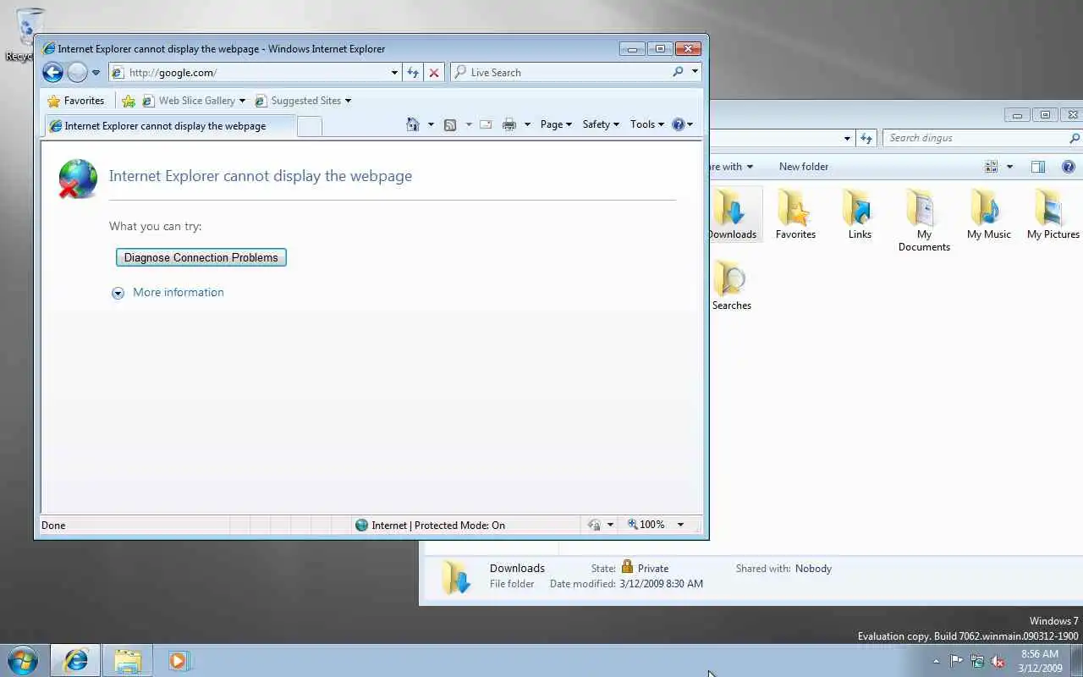Image resolution: width=1083 pixels, height=677 pixels.
Task: Open the Favorites center button
Action: (76, 101)
